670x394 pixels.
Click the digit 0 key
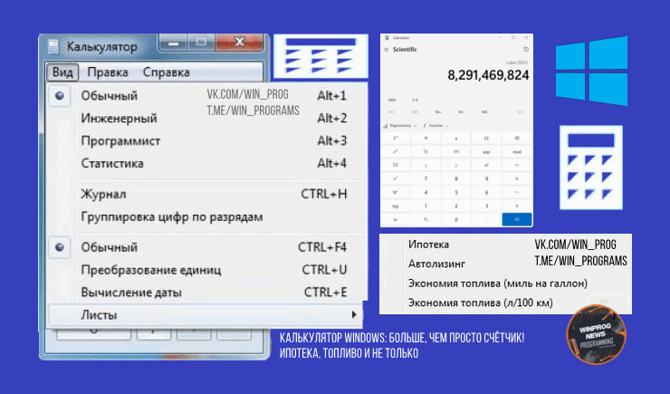tap(456, 220)
